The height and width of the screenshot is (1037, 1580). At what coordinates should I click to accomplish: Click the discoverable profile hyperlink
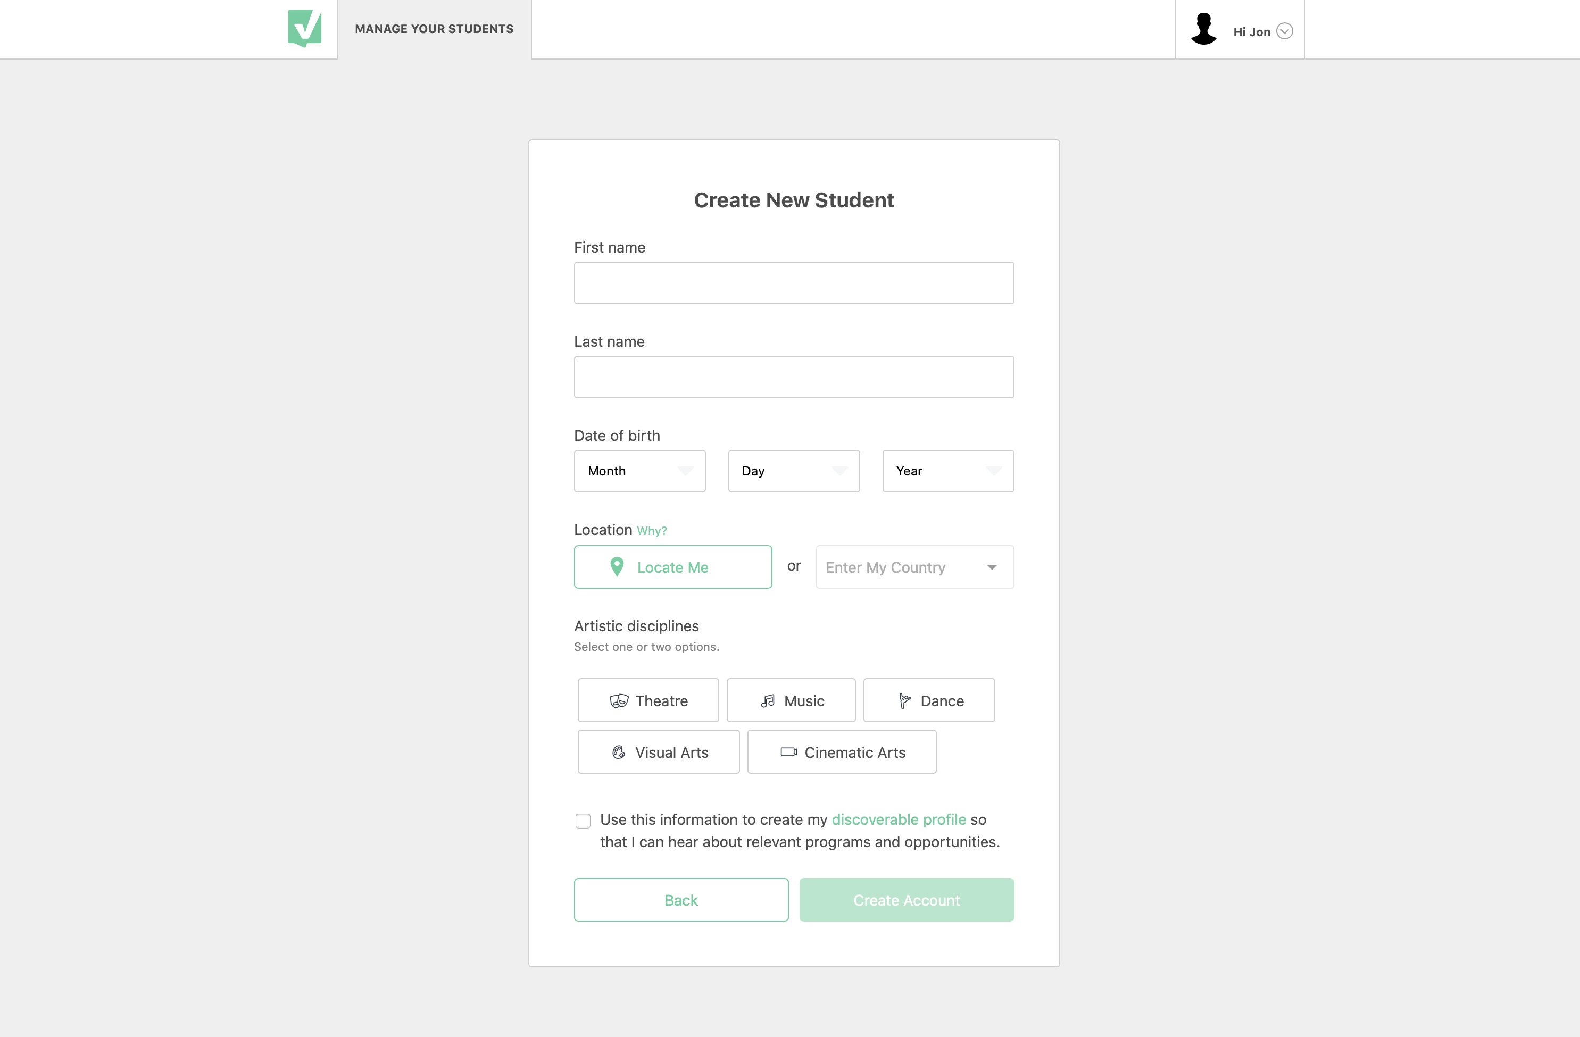point(898,819)
